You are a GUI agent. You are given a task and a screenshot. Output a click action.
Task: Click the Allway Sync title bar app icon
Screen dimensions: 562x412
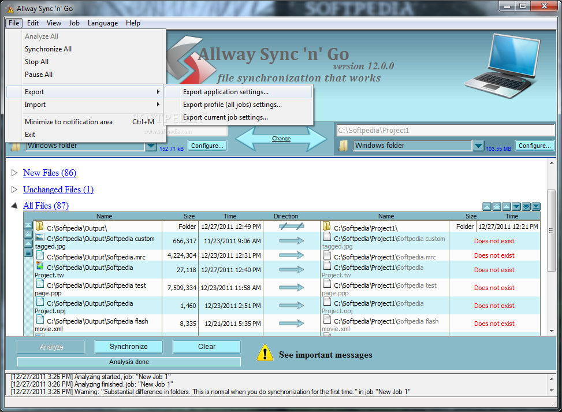[x=10, y=9]
